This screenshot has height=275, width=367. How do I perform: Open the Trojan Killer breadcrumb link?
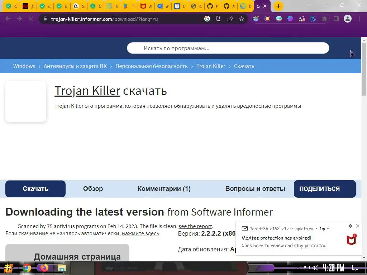click(211, 66)
